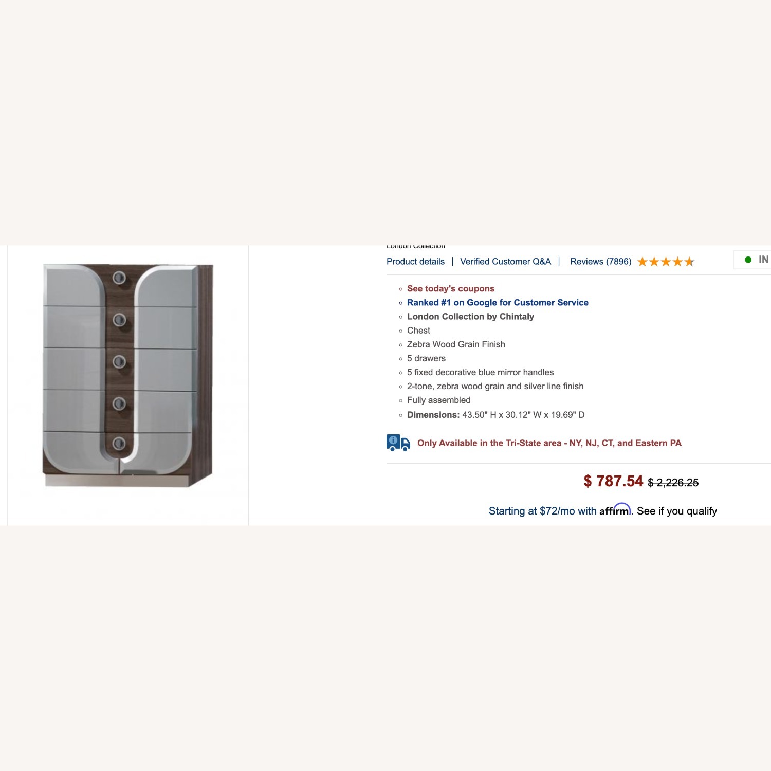The width and height of the screenshot is (771, 771).
Task: Click the Tri-State area availability notice
Action: [549, 443]
